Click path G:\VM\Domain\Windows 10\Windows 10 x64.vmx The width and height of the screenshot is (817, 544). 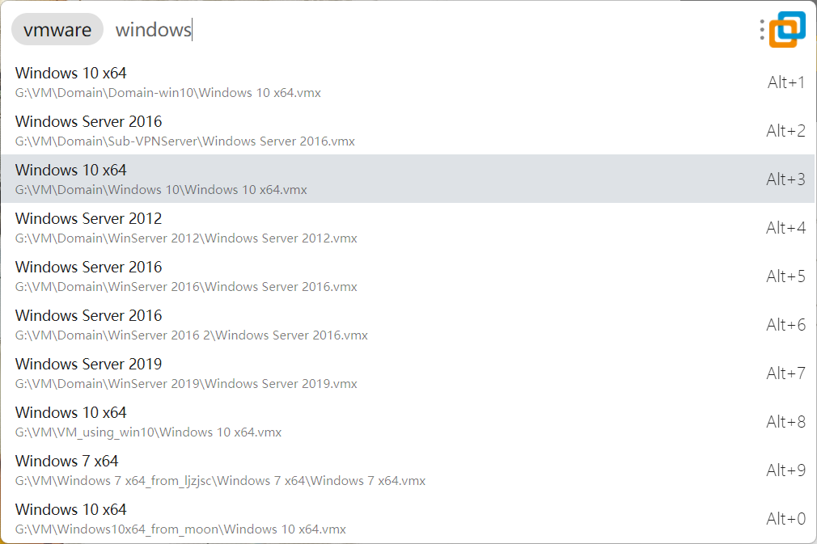161,189
